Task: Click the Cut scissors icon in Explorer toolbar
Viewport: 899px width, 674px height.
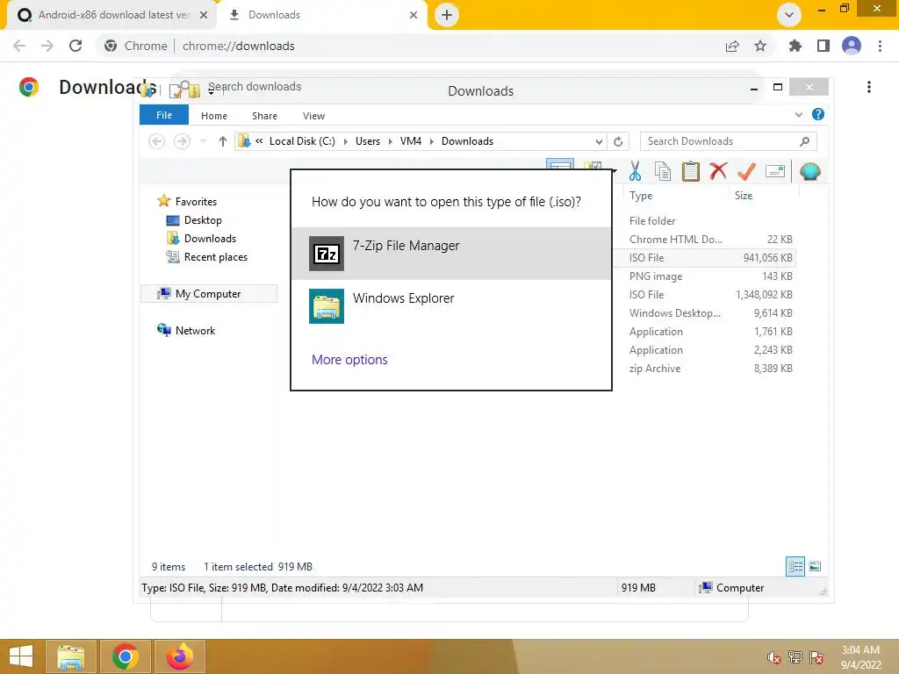Action: 635,171
